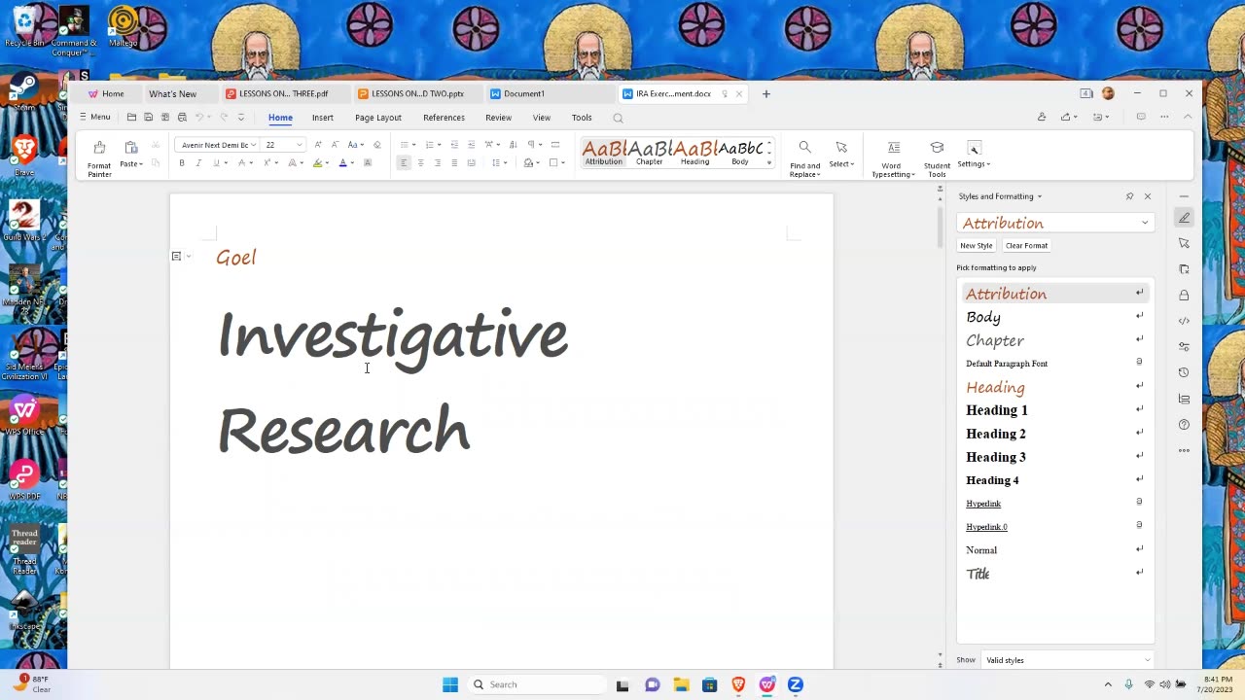
Task: Click the Save icon in quick toolbar
Action: coord(148,118)
